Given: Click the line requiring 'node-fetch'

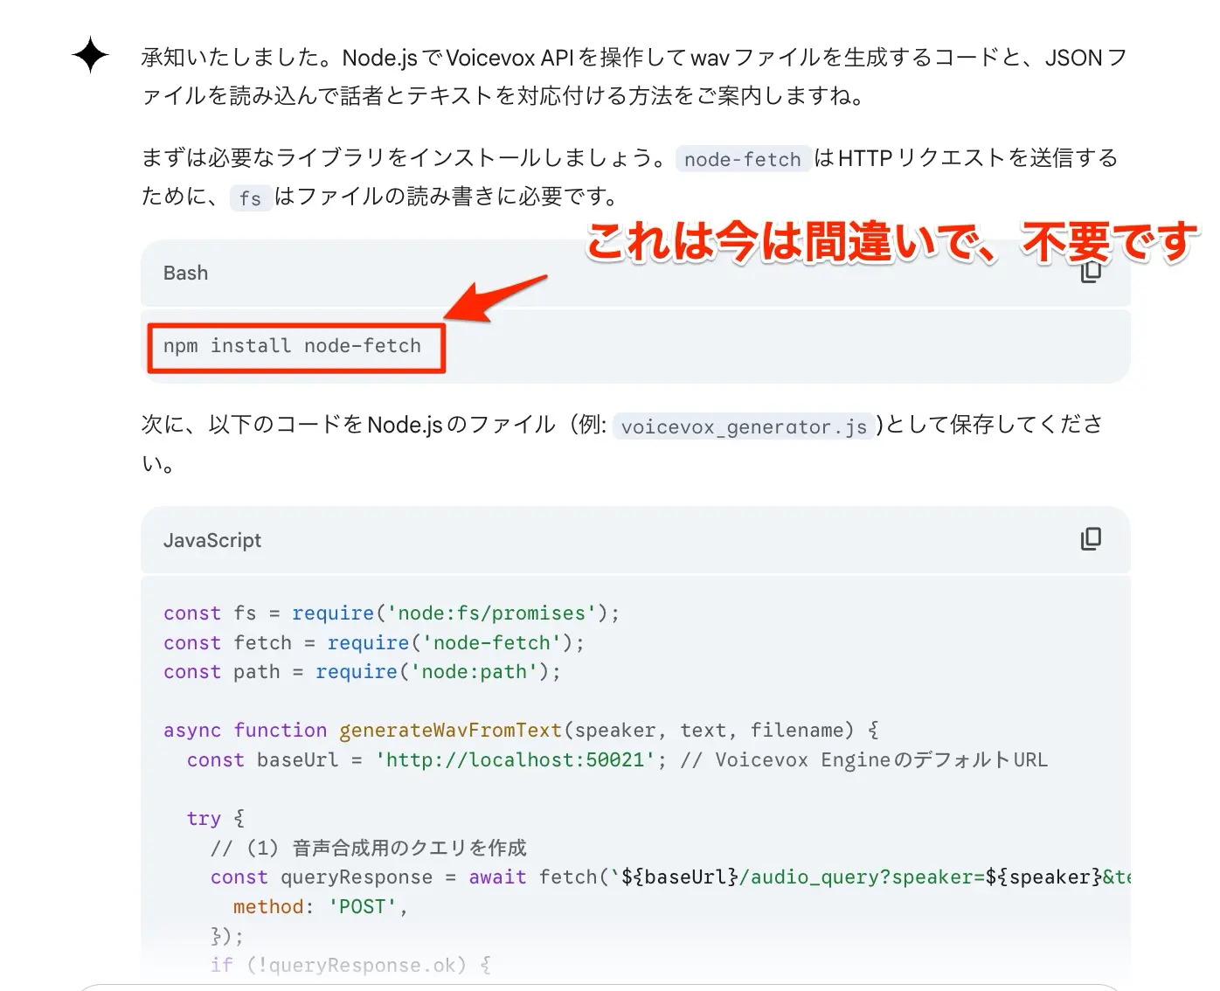Looking at the screenshot, I should (374, 643).
